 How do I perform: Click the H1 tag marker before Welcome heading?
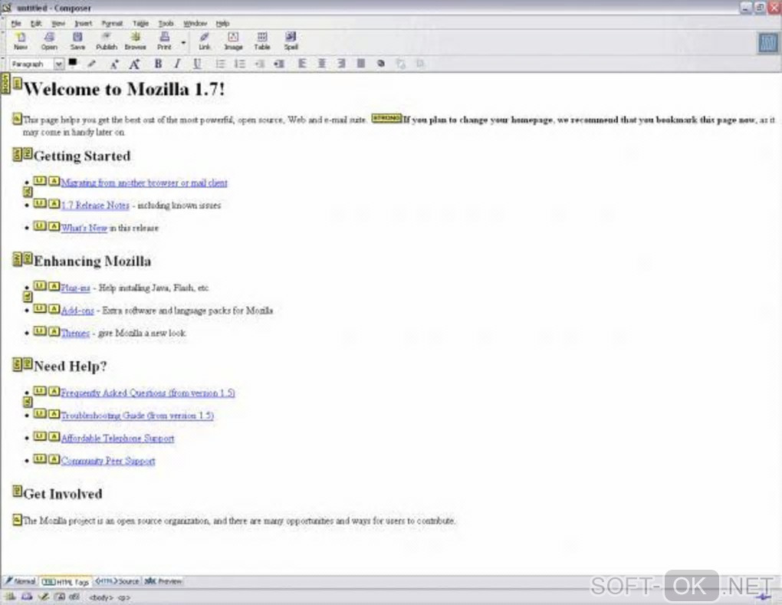pyautogui.click(x=18, y=84)
